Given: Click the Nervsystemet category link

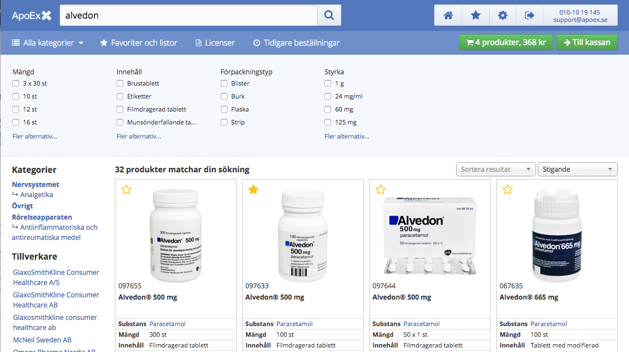Looking at the screenshot, I should (x=35, y=185).
